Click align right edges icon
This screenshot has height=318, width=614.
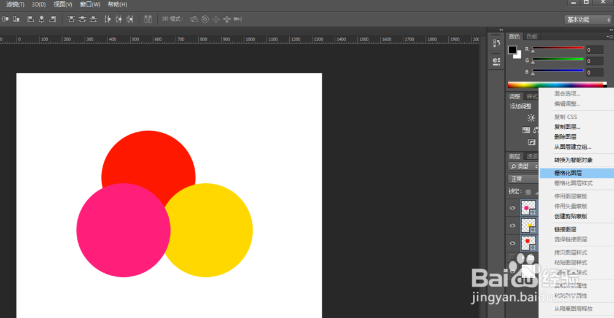click(52, 19)
